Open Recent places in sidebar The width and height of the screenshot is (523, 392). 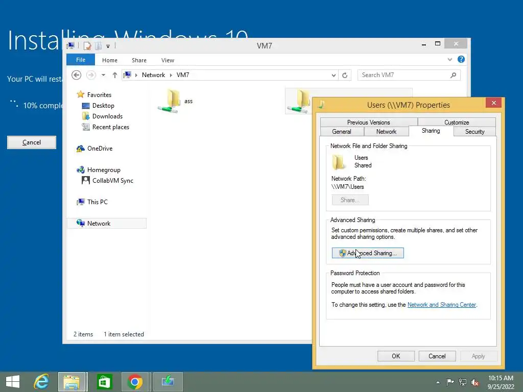(110, 127)
